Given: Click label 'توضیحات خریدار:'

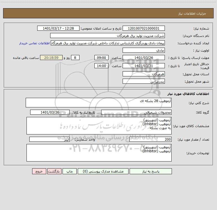Looking at the screenshot, I should pyautogui.click(x=198, y=153).
